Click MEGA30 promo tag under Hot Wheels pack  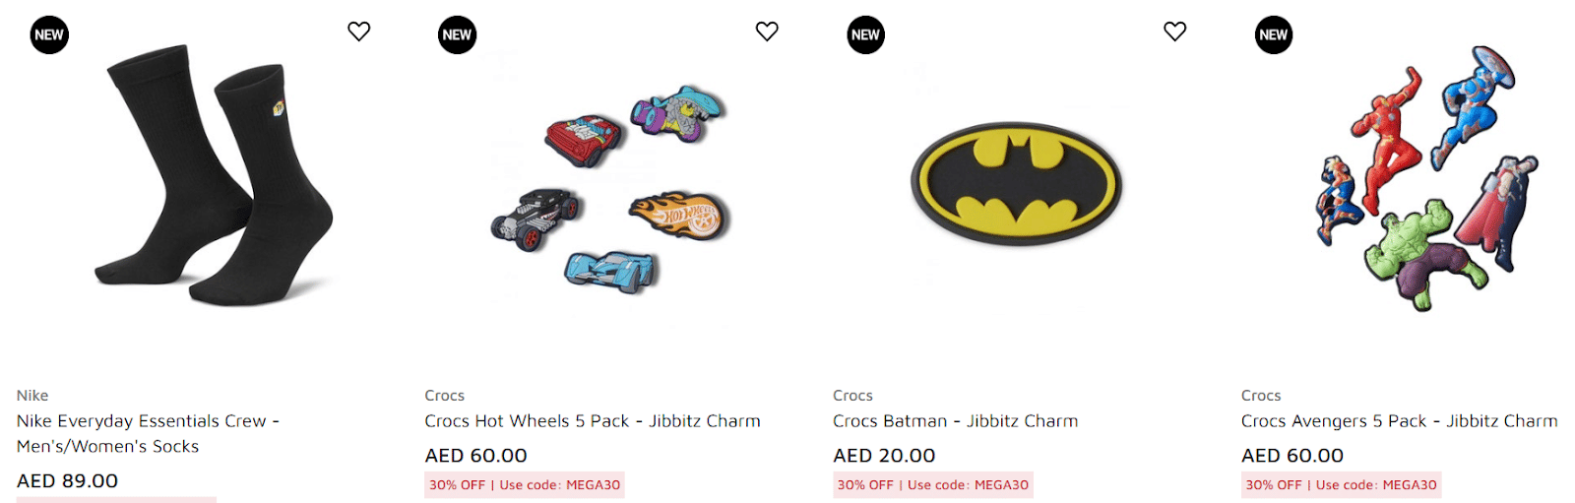525,485
